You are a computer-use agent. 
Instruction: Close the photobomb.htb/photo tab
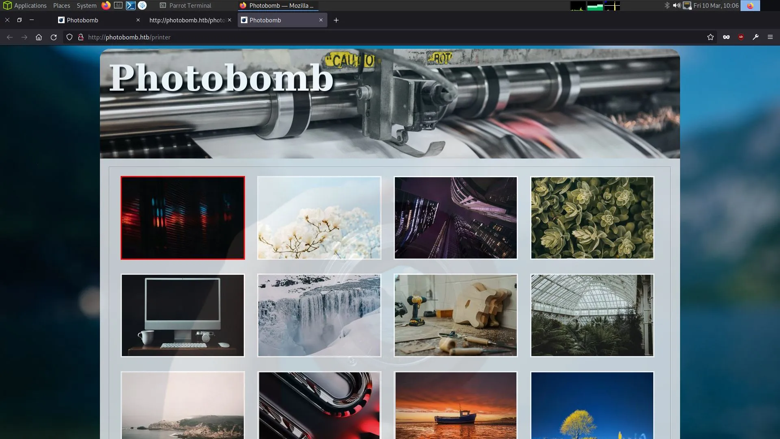click(x=230, y=20)
